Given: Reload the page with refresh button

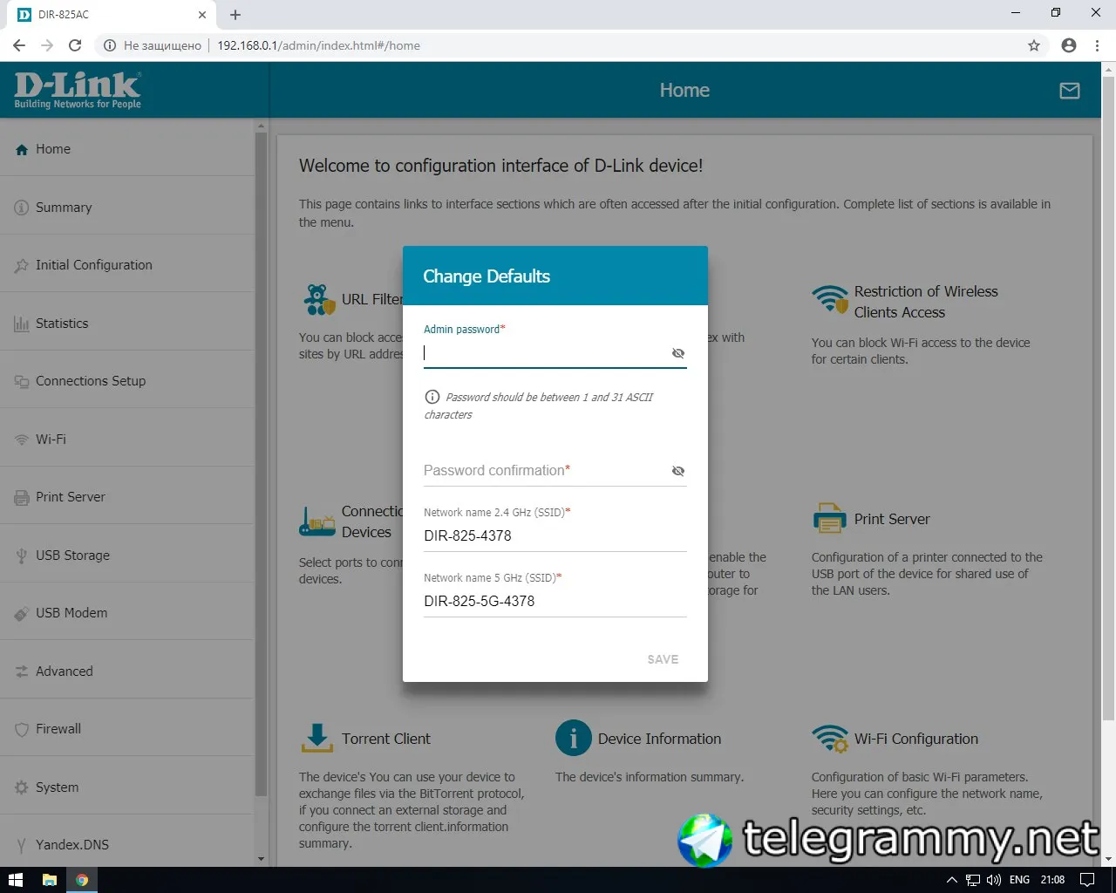Looking at the screenshot, I should tap(75, 45).
